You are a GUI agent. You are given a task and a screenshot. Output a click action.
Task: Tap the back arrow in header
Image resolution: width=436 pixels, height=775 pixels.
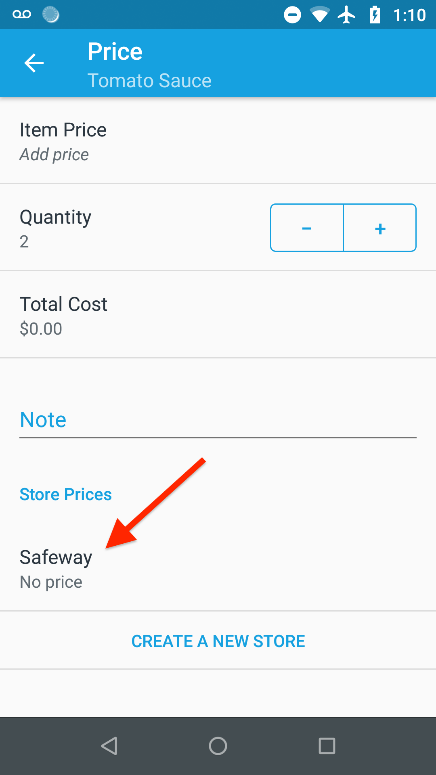(x=34, y=63)
